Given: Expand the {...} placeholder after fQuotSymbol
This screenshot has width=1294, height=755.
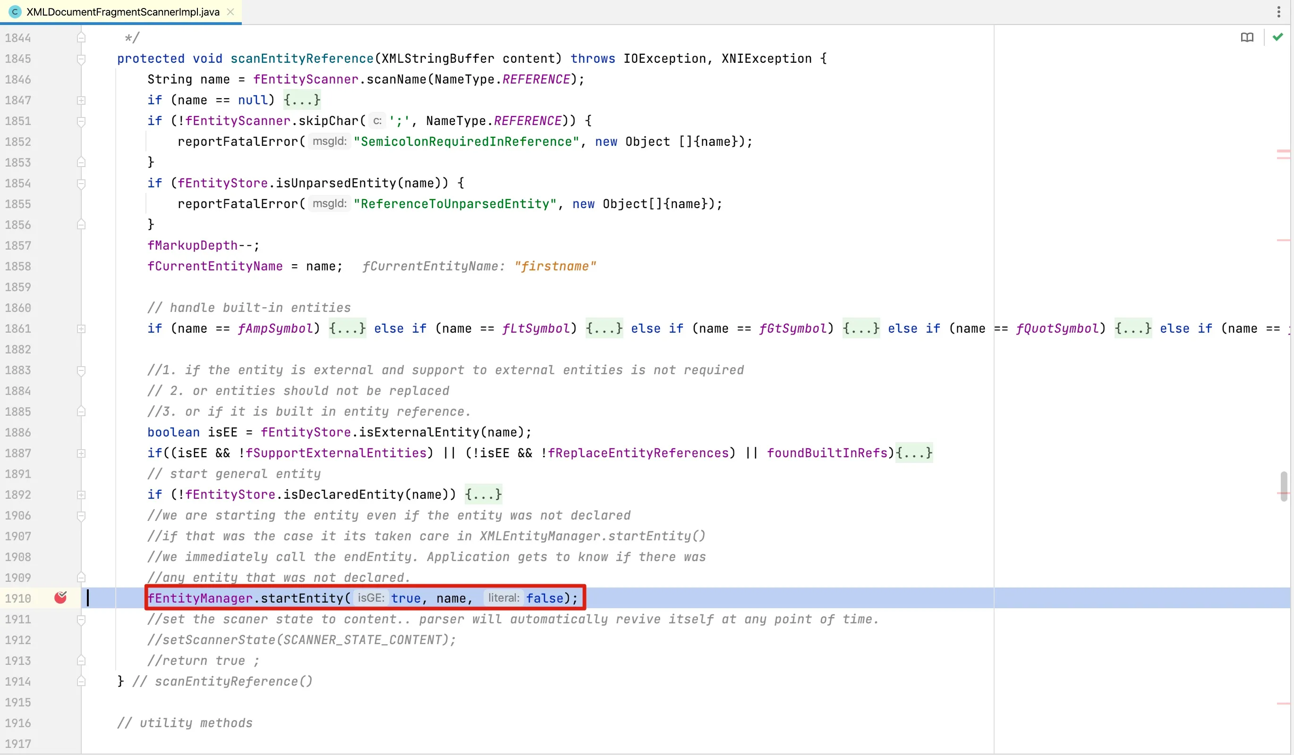Looking at the screenshot, I should 1133,329.
